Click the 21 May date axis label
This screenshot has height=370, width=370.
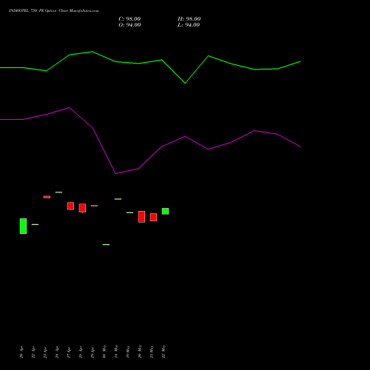tap(152, 351)
